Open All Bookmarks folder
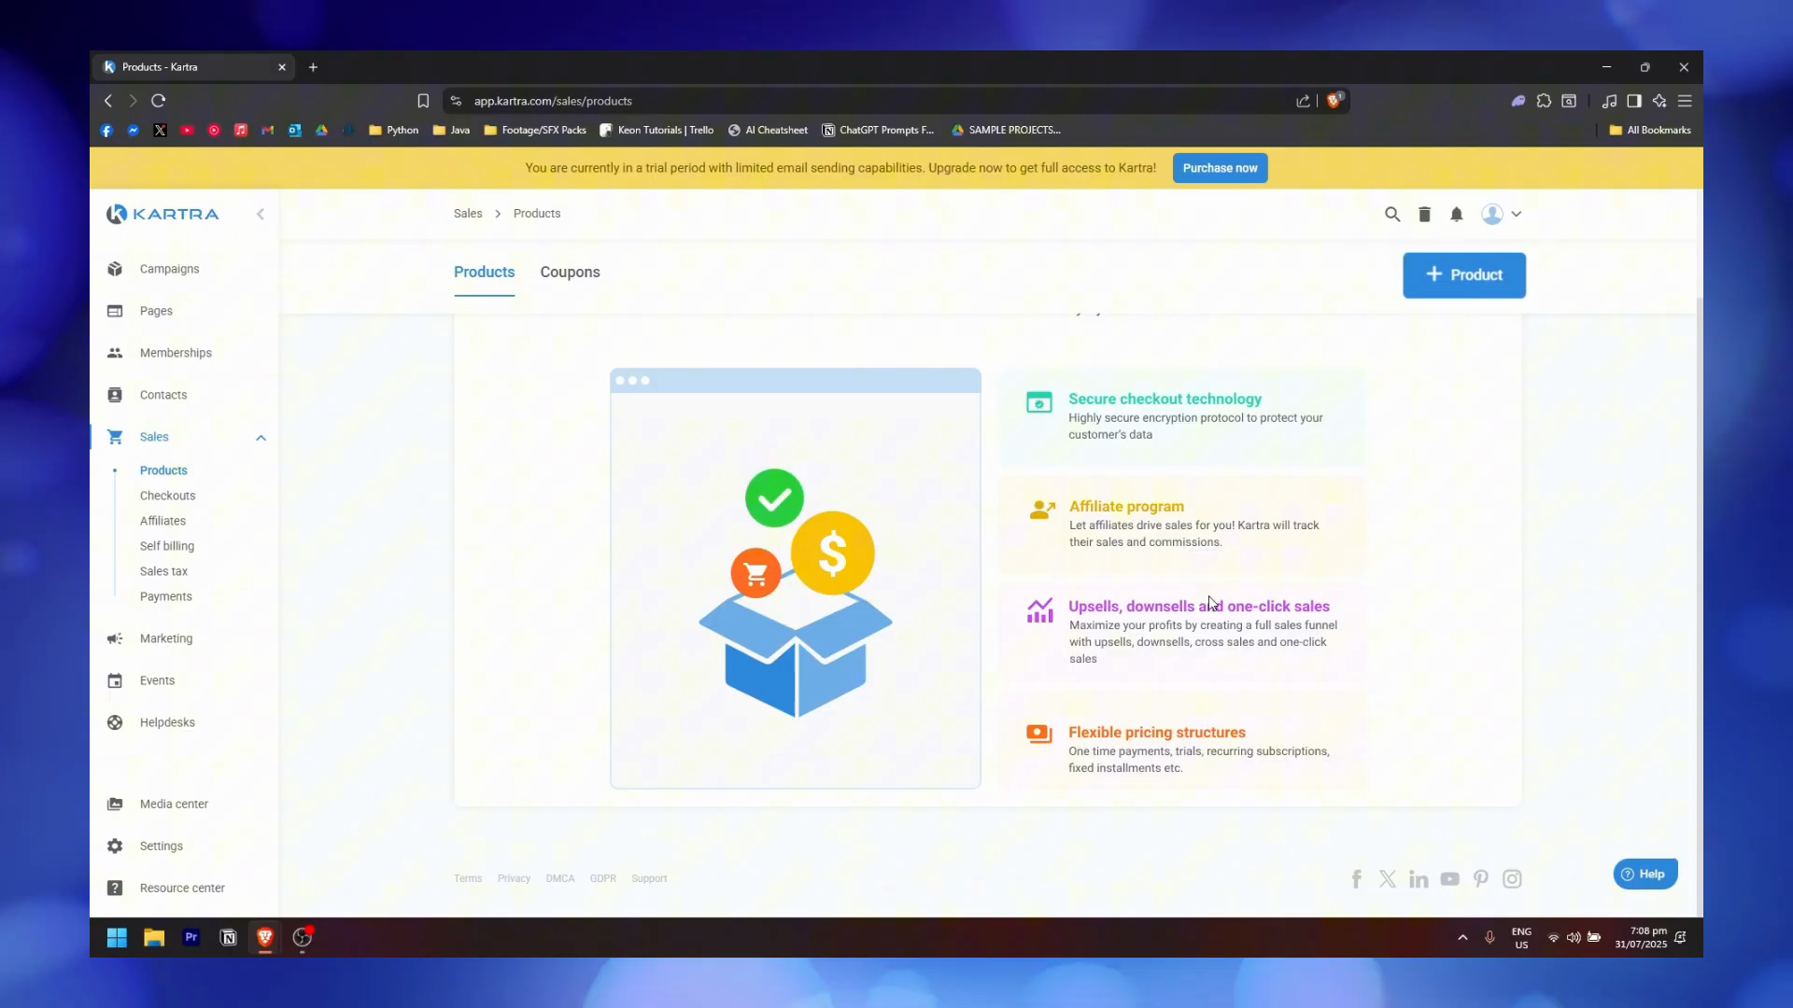Screen dimensions: 1793x1008 tap(1650, 131)
